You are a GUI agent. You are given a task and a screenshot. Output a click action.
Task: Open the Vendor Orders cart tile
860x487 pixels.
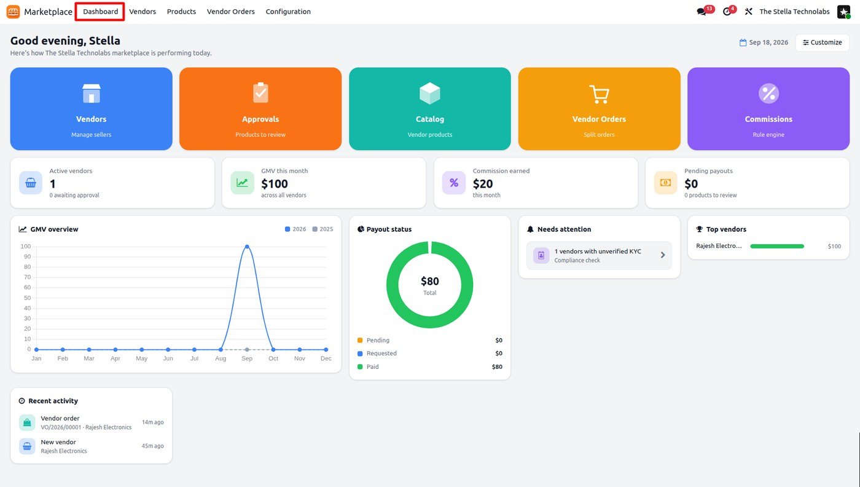click(600, 109)
